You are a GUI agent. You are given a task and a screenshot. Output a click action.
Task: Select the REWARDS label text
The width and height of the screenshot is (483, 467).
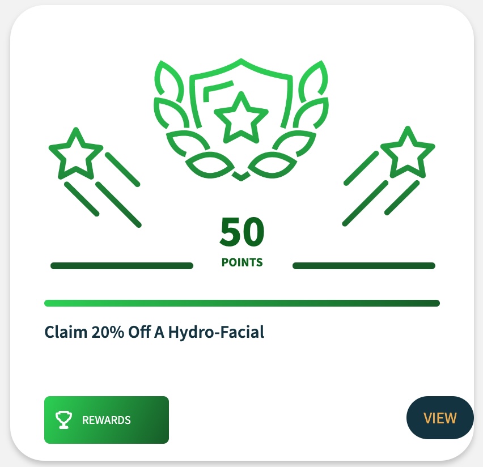pos(106,420)
